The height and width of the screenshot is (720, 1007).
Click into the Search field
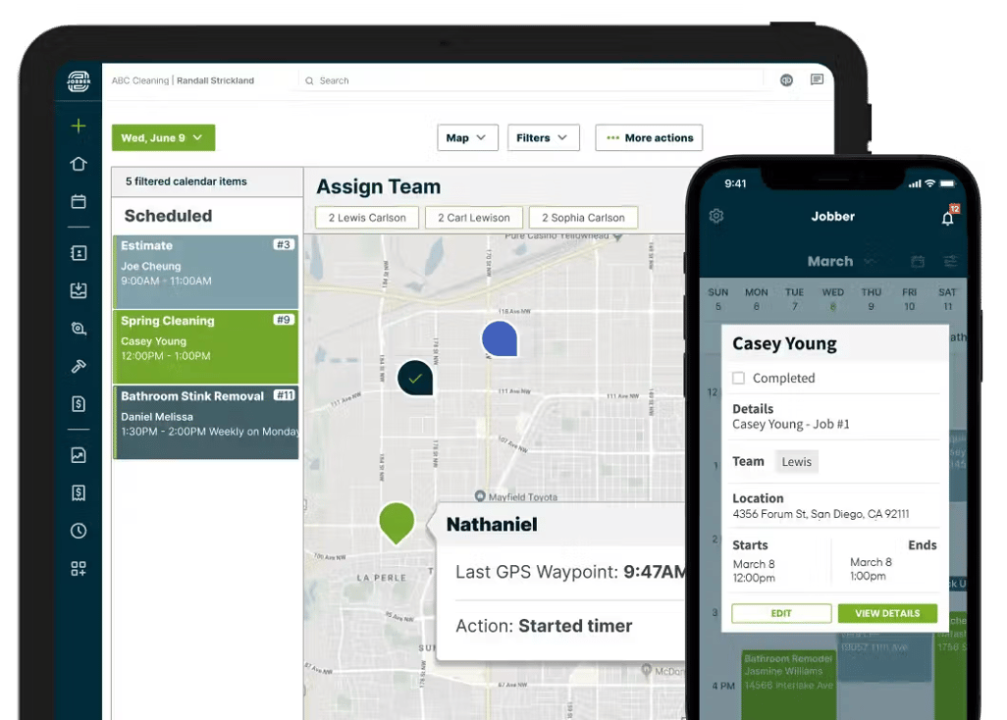coord(533,80)
